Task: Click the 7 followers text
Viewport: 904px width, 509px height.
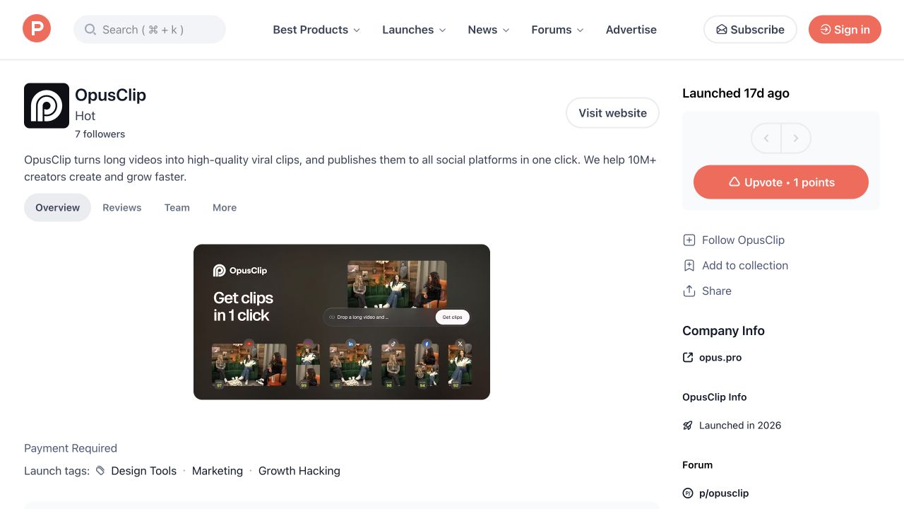Action: point(100,134)
